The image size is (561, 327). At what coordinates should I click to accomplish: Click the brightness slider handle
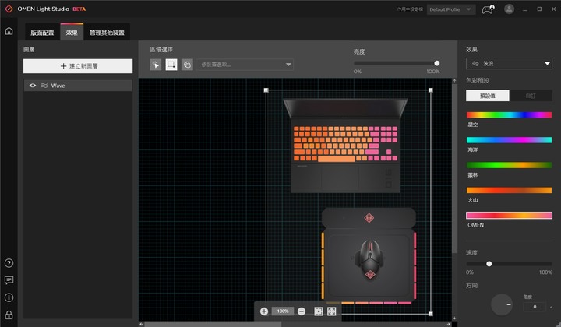pos(437,63)
